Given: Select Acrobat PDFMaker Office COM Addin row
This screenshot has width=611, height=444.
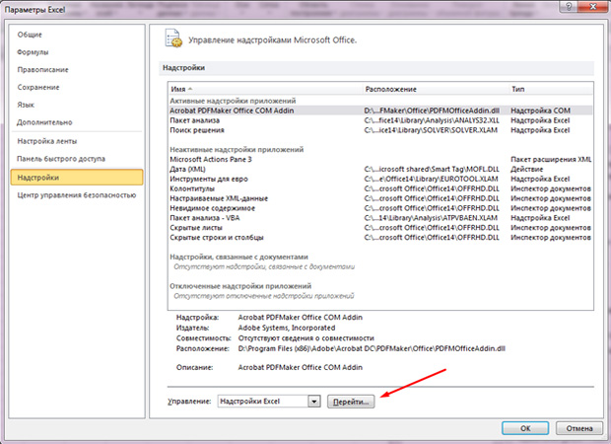Looking at the screenshot, I should [380, 111].
